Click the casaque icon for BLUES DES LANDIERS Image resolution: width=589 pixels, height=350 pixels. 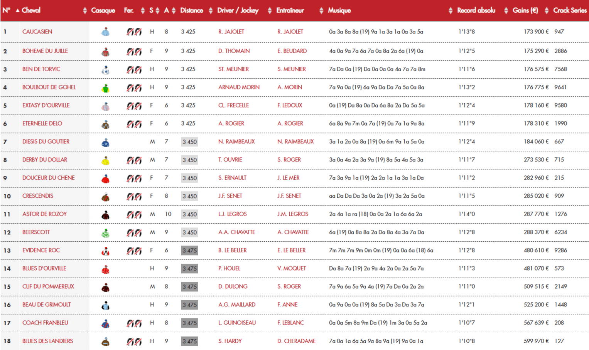(x=105, y=341)
